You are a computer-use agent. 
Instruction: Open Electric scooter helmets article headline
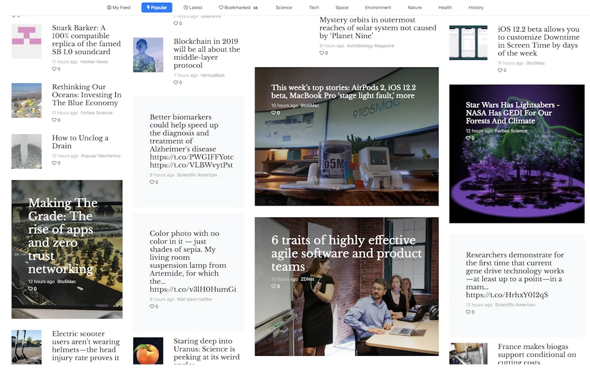[86, 346]
